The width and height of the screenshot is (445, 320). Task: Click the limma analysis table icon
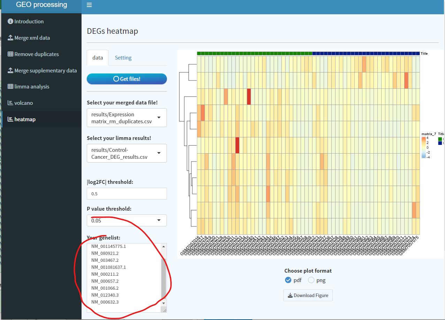click(x=10, y=87)
